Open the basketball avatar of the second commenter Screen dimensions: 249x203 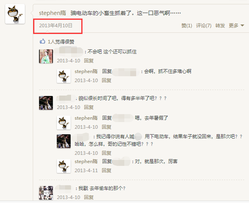coord(46,103)
